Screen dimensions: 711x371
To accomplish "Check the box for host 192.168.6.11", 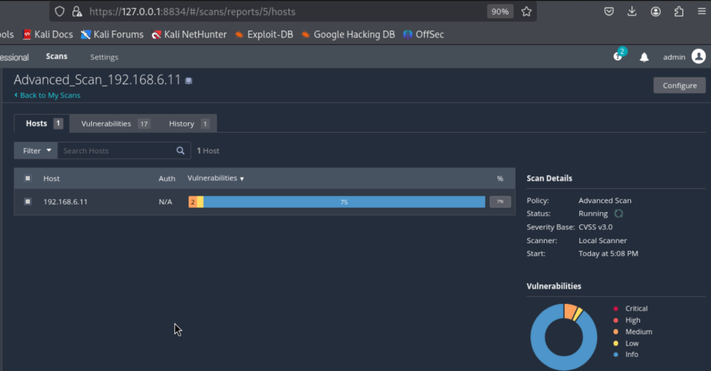I will pos(28,202).
